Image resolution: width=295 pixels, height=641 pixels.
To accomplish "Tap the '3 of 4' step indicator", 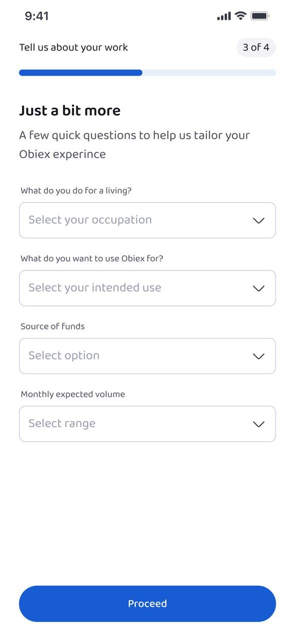I will coord(256,48).
